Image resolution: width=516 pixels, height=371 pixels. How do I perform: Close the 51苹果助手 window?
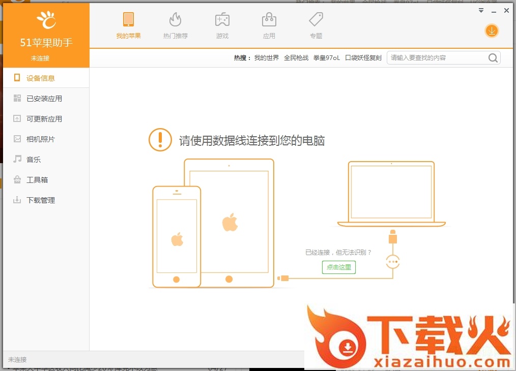pyautogui.click(x=506, y=11)
